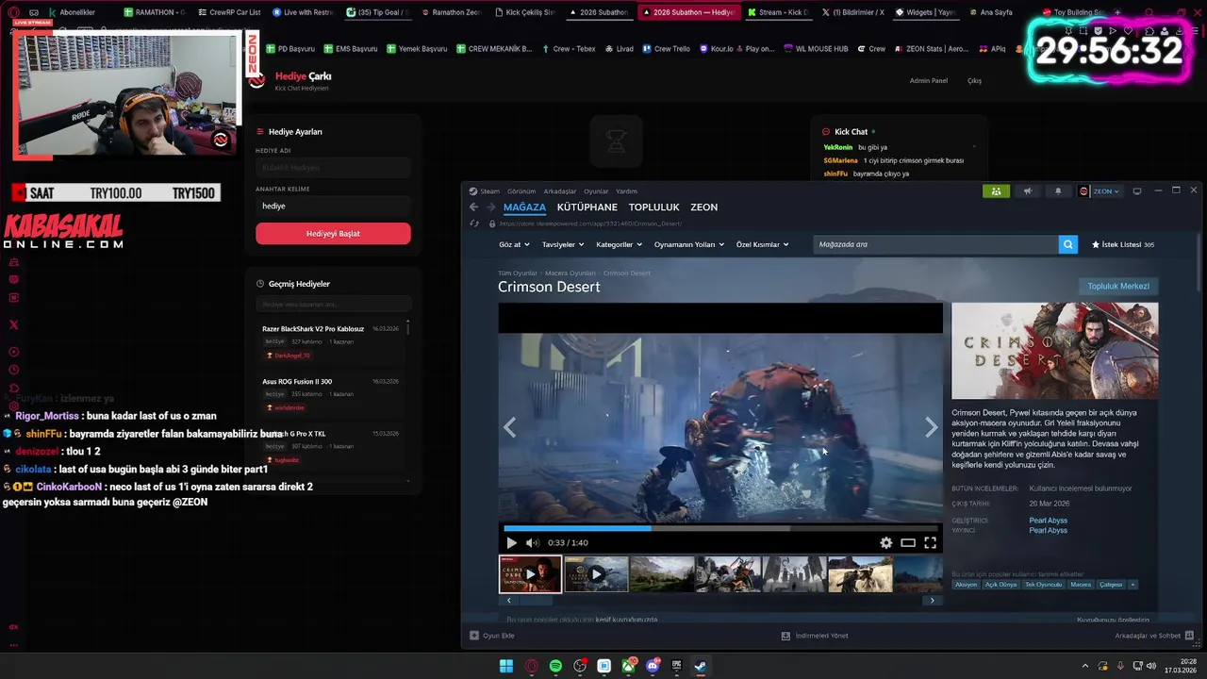Click Pearl Abyss developer link
The width and height of the screenshot is (1207, 679).
[x=1048, y=521]
